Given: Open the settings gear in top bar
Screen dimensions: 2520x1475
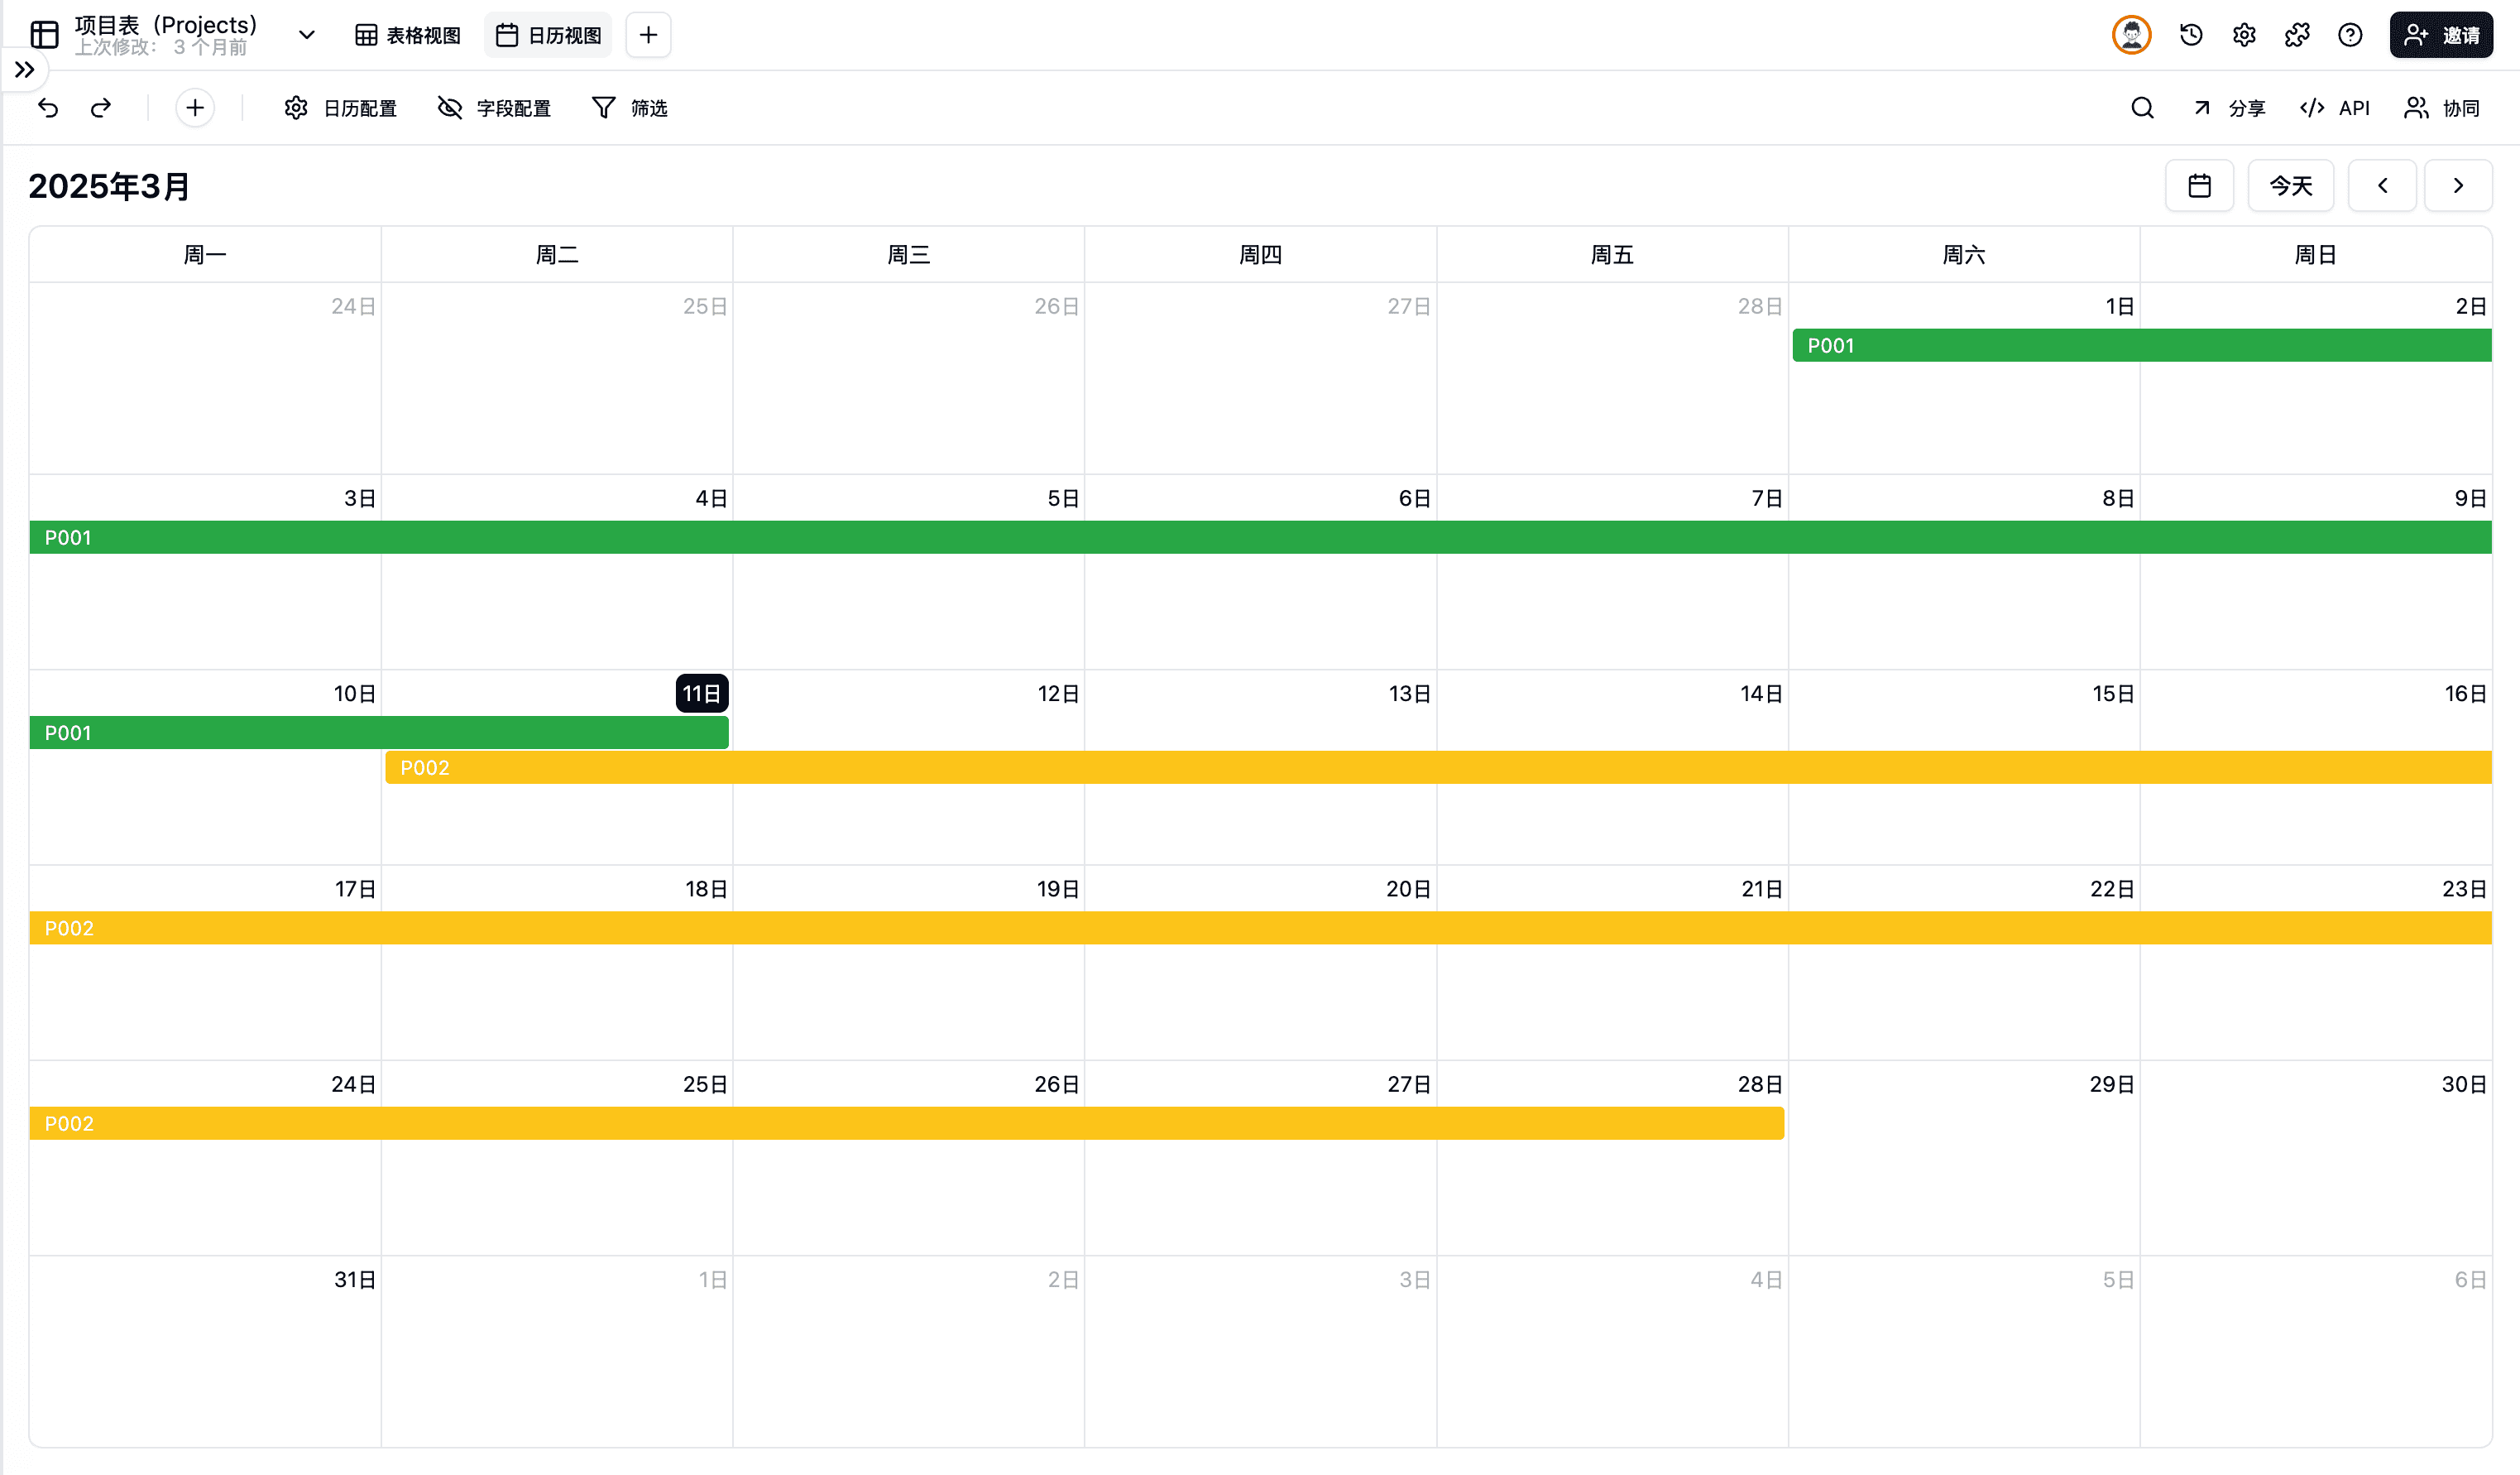Looking at the screenshot, I should (2244, 35).
